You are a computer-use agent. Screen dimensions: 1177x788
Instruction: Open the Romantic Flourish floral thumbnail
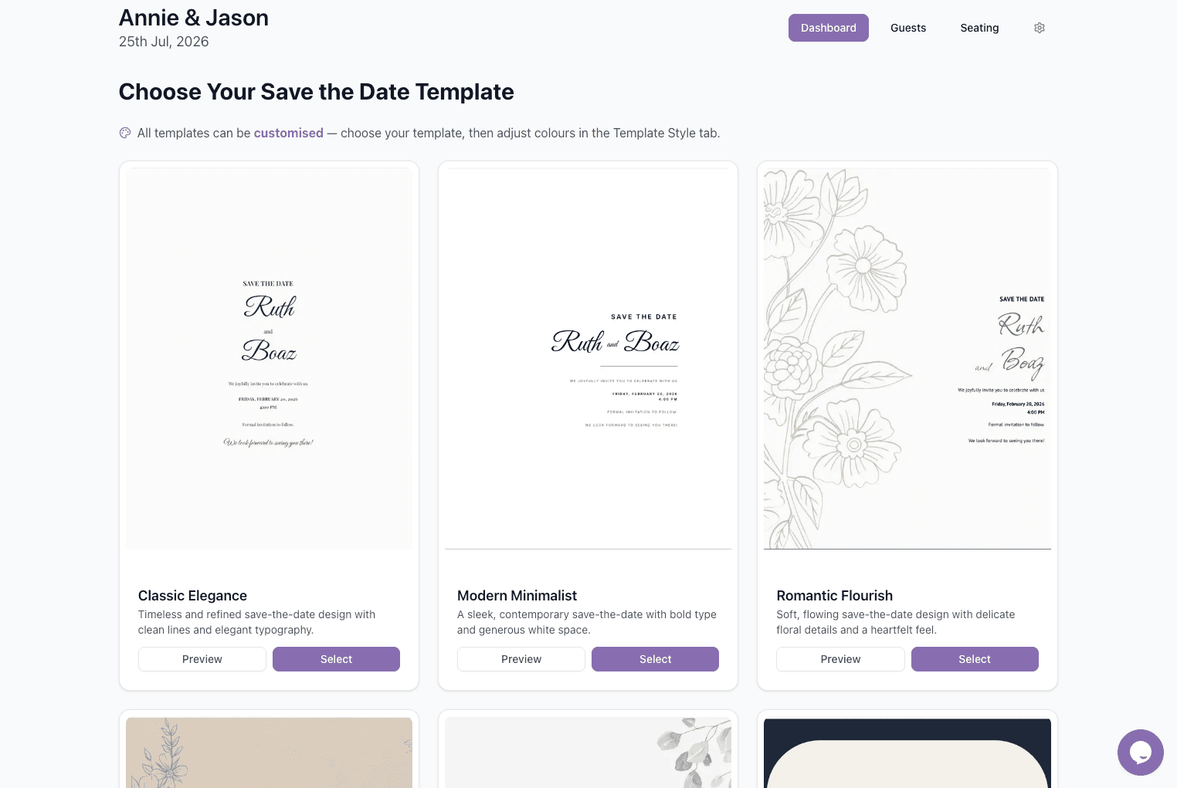point(907,357)
